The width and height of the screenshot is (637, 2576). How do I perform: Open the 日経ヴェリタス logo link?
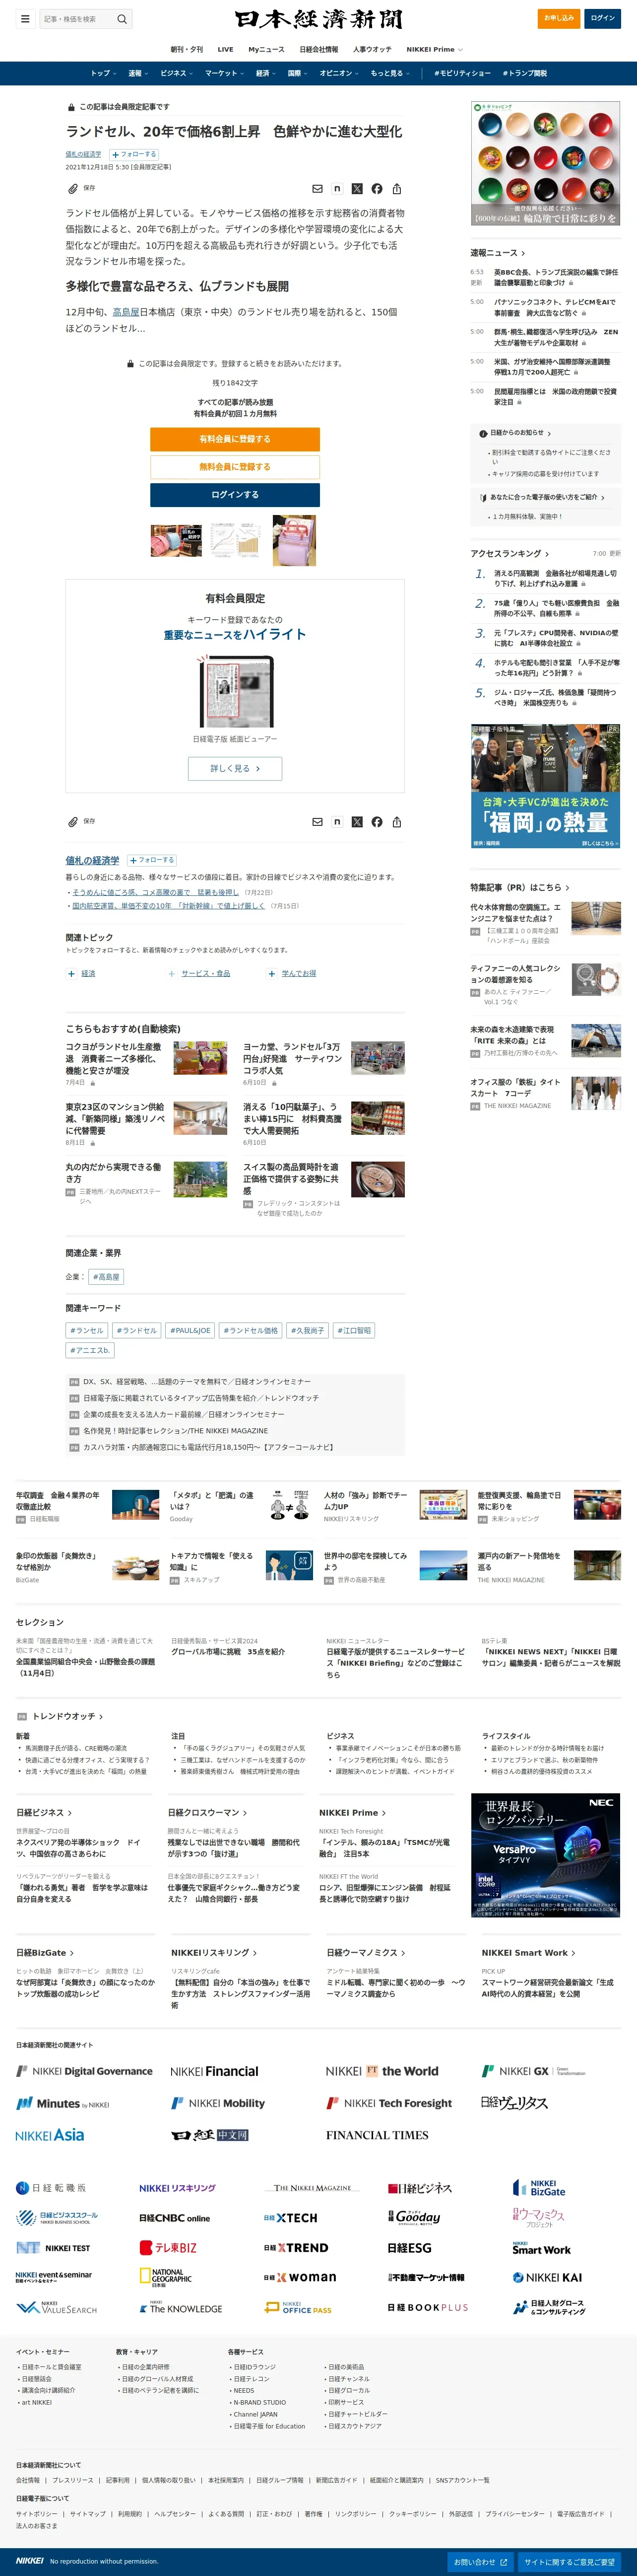tap(514, 2103)
